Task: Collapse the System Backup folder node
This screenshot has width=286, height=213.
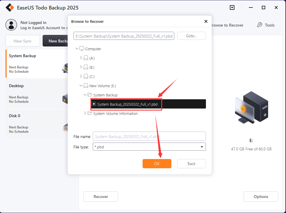Action: [x=85, y=95]
